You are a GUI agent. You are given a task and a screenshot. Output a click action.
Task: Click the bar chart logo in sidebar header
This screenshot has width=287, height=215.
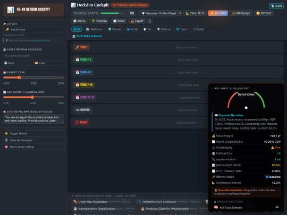[11, 10]
